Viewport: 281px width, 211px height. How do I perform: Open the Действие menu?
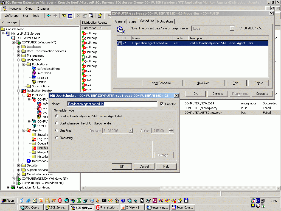coord(12,16)
